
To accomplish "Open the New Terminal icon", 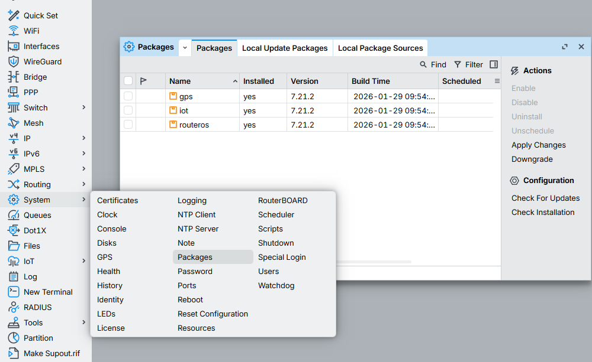I will [x=14, y=292].
